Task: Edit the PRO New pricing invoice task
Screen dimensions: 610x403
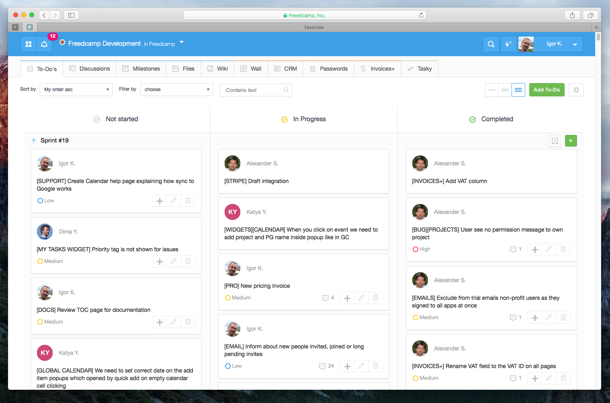Action: (x=361, y=298)
